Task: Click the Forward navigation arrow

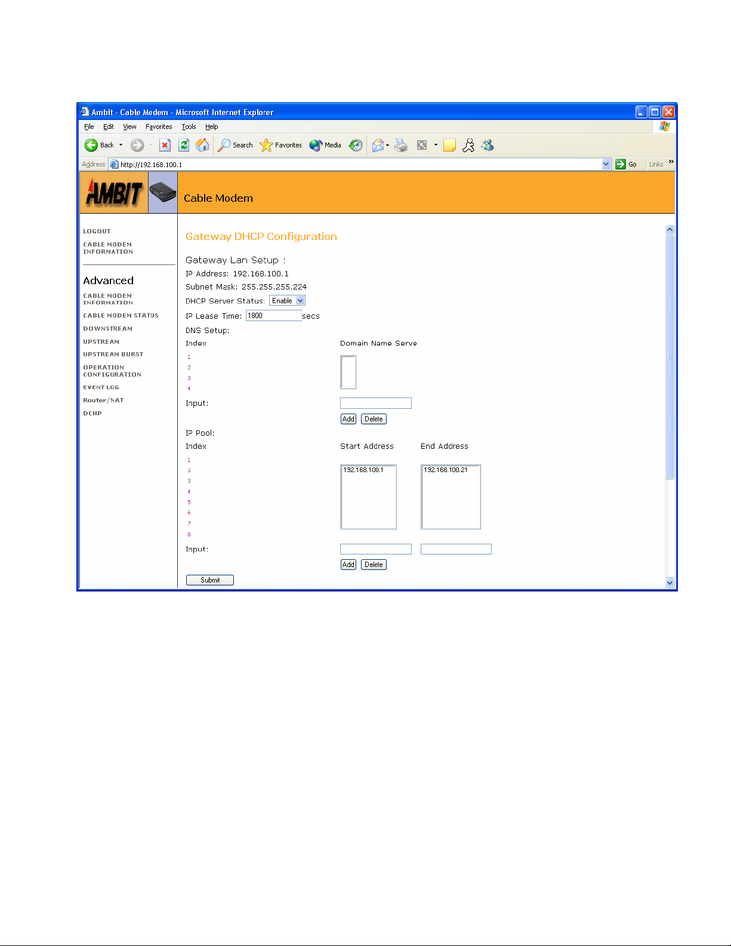Action: (137, 145)
